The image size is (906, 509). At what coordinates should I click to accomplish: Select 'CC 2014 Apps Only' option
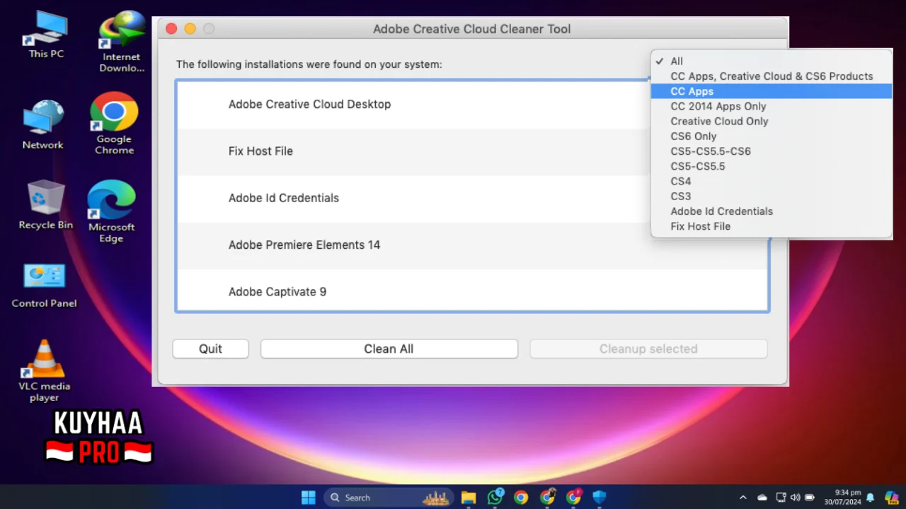click(x=772, y=106)
